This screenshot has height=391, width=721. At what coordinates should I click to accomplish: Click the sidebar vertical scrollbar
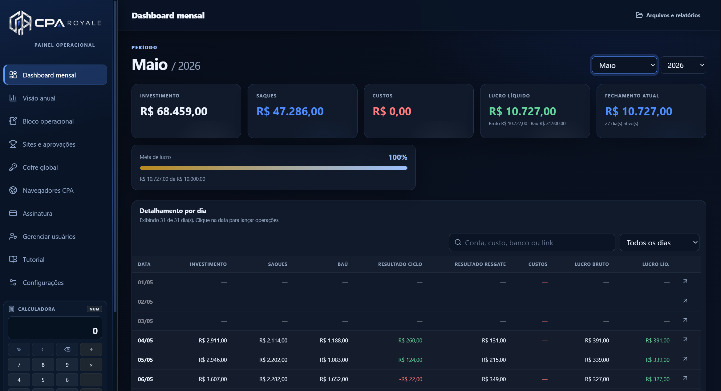(x=115, y=157)
